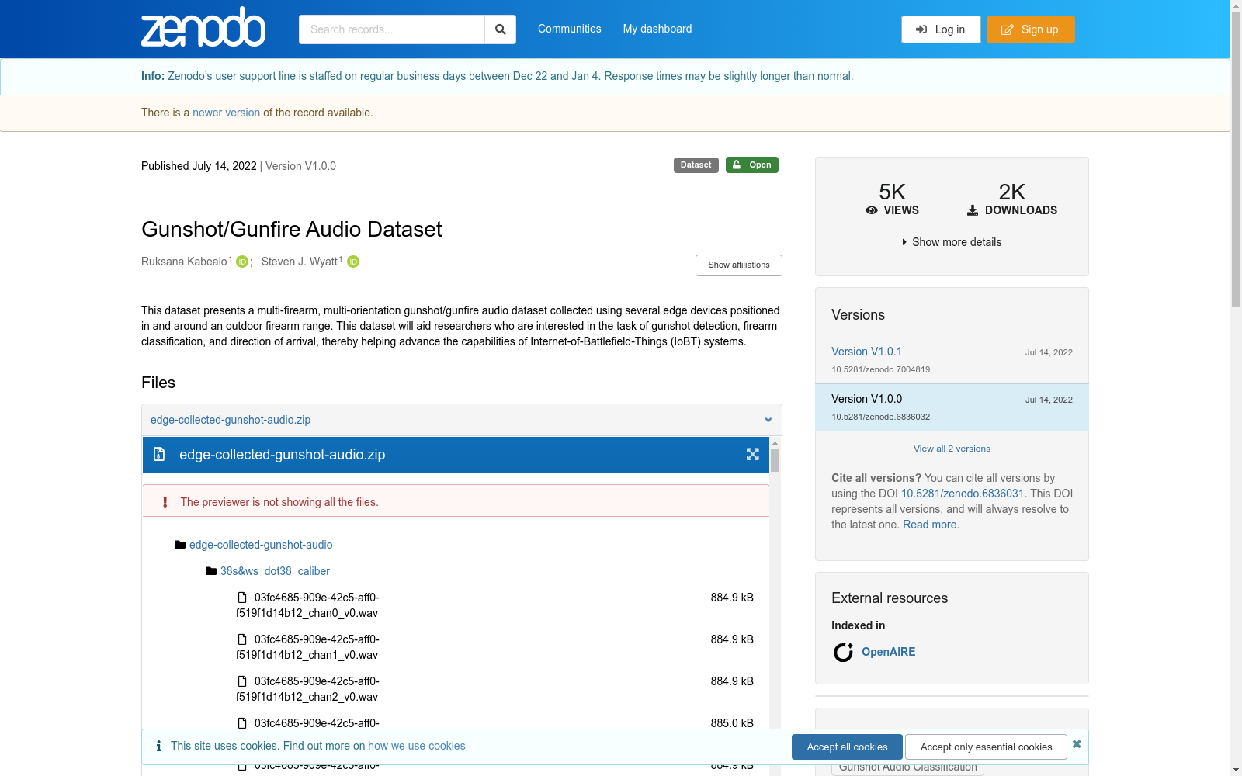Click the page scrollbar up arrow

[x=1236, y=5]
